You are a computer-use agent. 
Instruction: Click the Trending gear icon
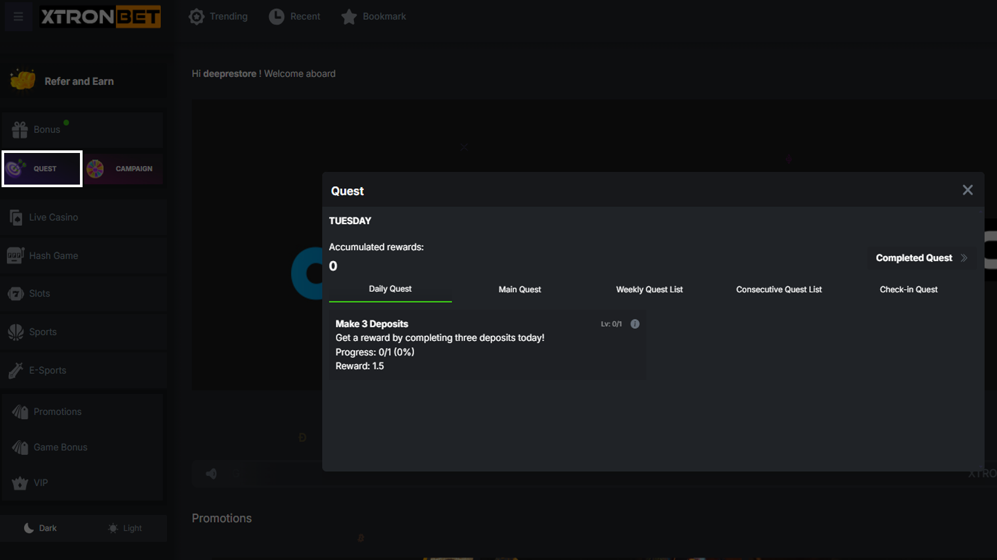click(x=196, y=17)
